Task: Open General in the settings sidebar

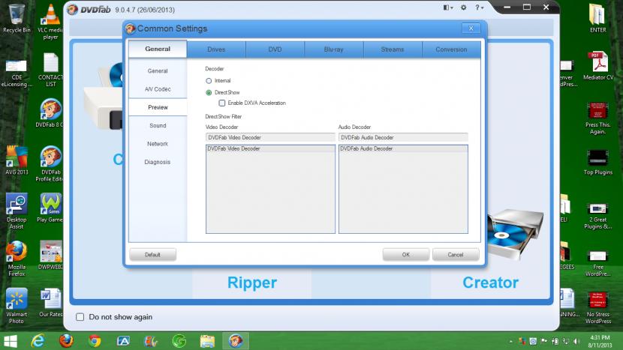Action: tap(158, 71)
